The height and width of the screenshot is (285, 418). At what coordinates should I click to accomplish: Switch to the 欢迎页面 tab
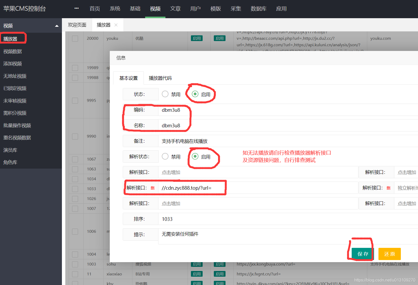coord(77,25)
